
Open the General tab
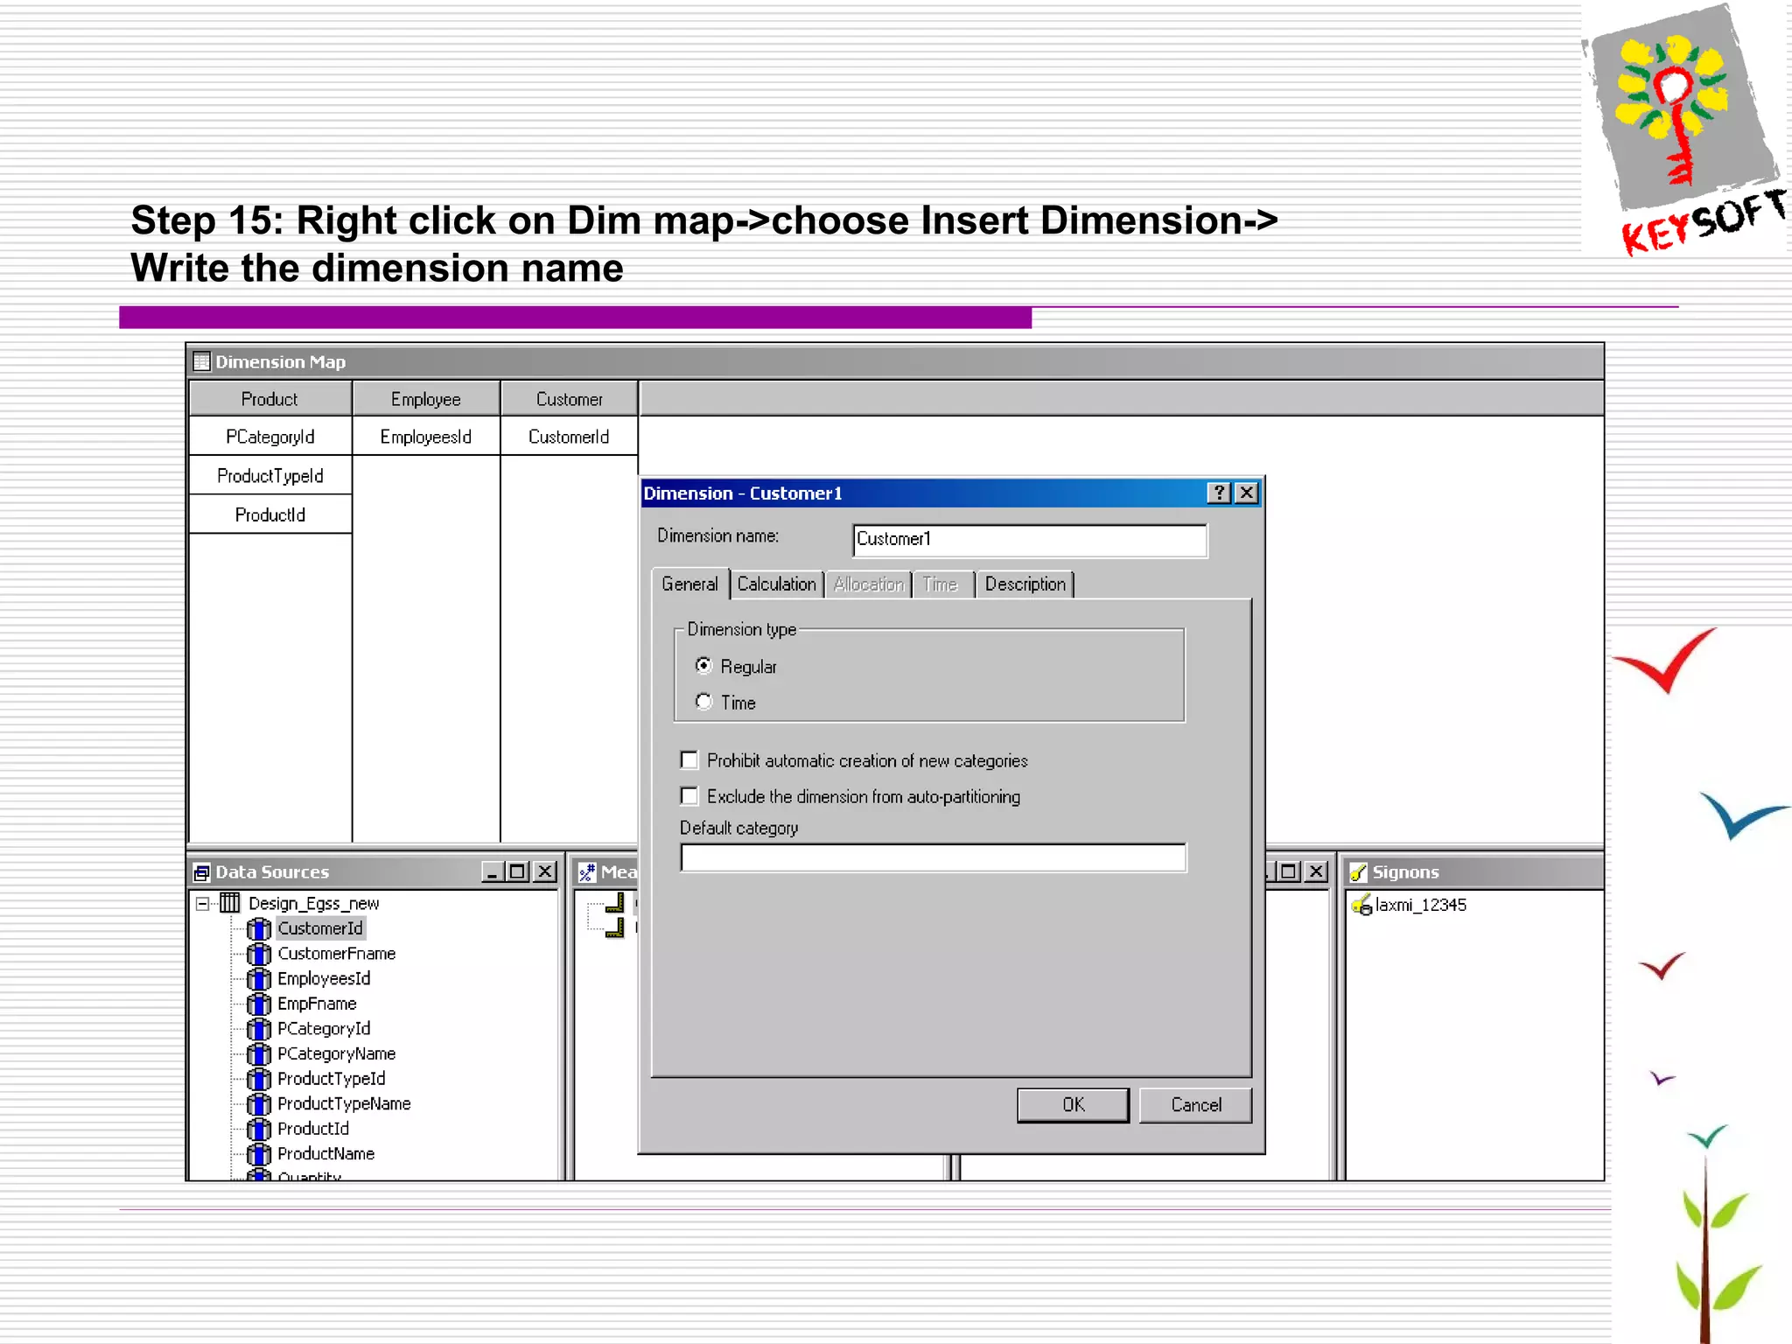pos(689,584)
